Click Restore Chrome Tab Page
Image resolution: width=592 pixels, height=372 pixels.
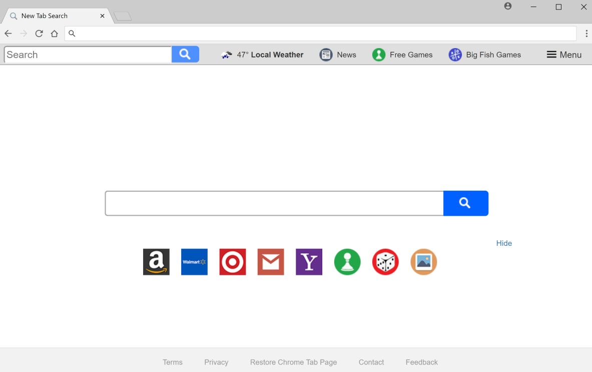coord(293,362)
